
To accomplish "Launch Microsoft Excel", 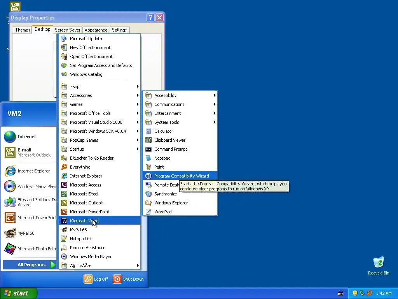I will click(99, 194).
